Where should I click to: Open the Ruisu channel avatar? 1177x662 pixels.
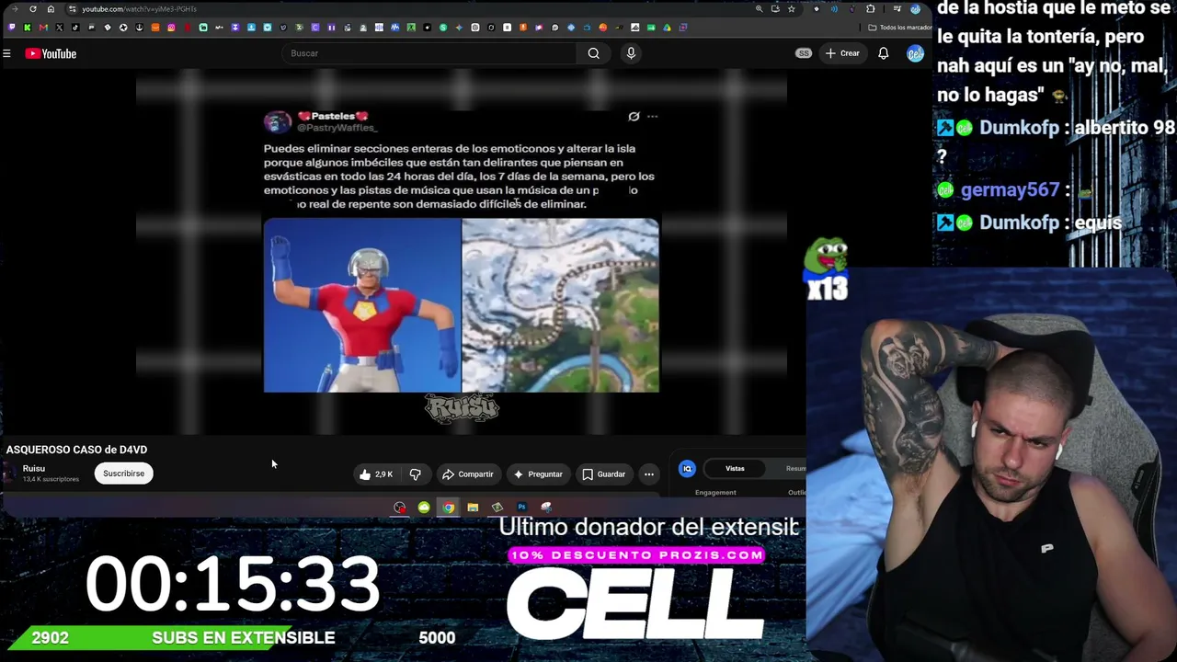[10, 474]
